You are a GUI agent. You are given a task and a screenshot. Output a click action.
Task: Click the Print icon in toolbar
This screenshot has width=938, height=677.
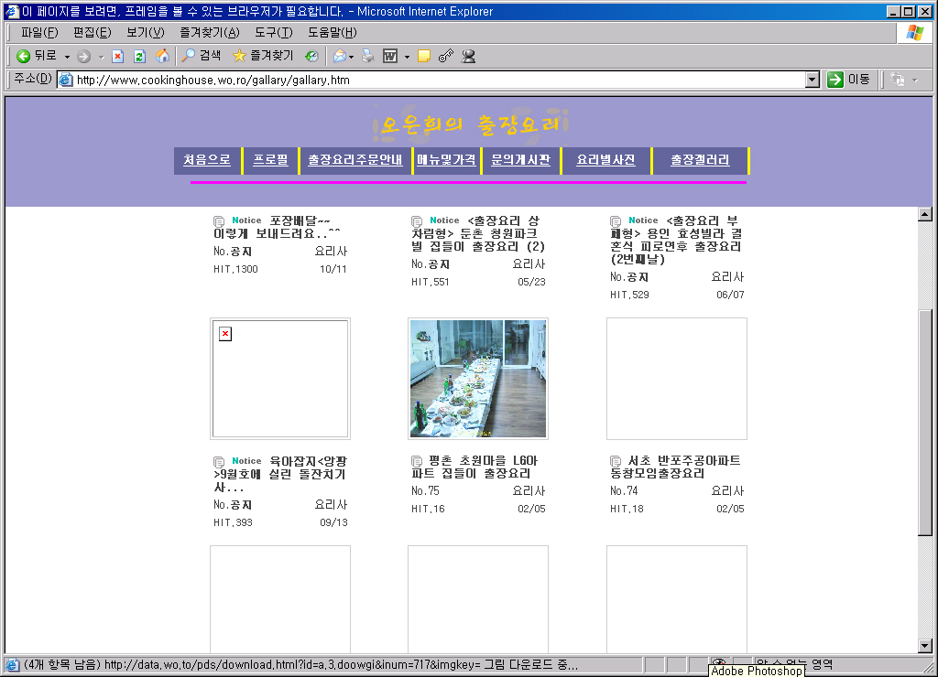(x=367, y=56)
